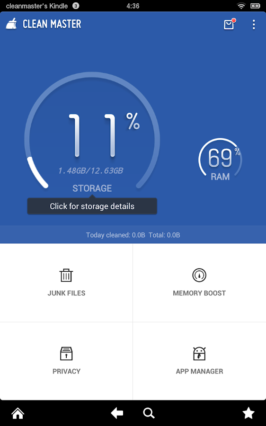Tap the back arrow navigation button
Image resolution: width=266 pixels, height=426 pixels.
(x=117, y=413)
